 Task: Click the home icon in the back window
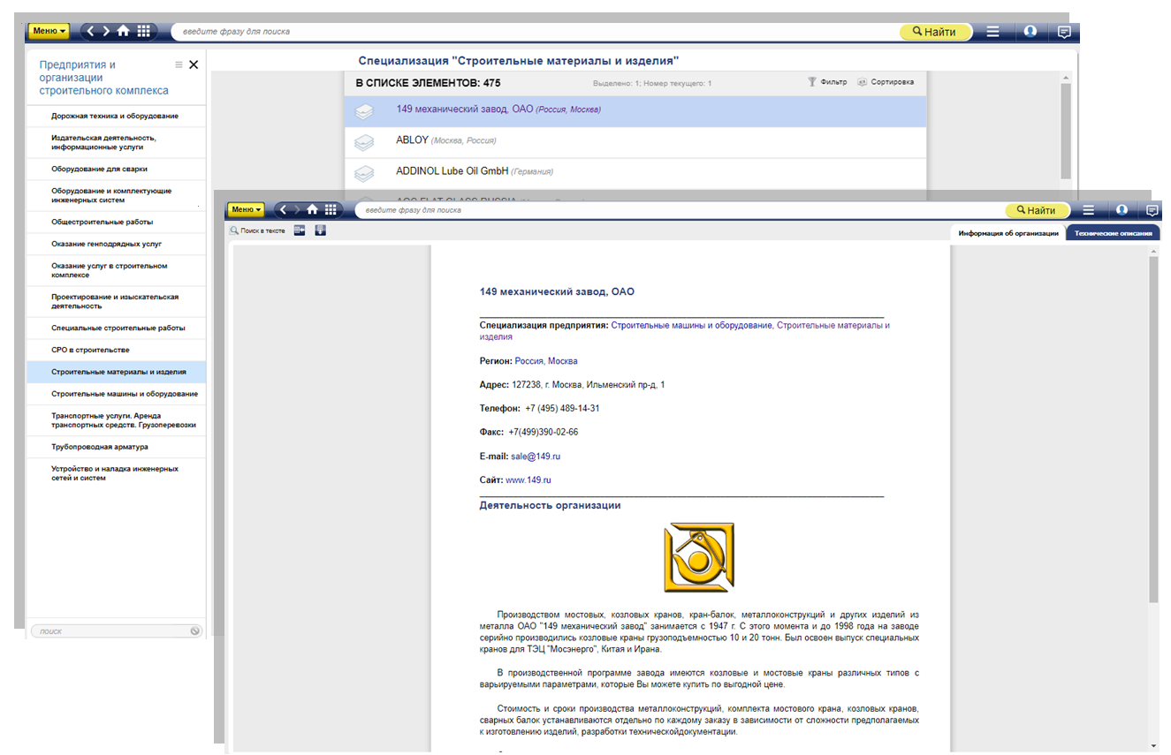tap(123, 31)
